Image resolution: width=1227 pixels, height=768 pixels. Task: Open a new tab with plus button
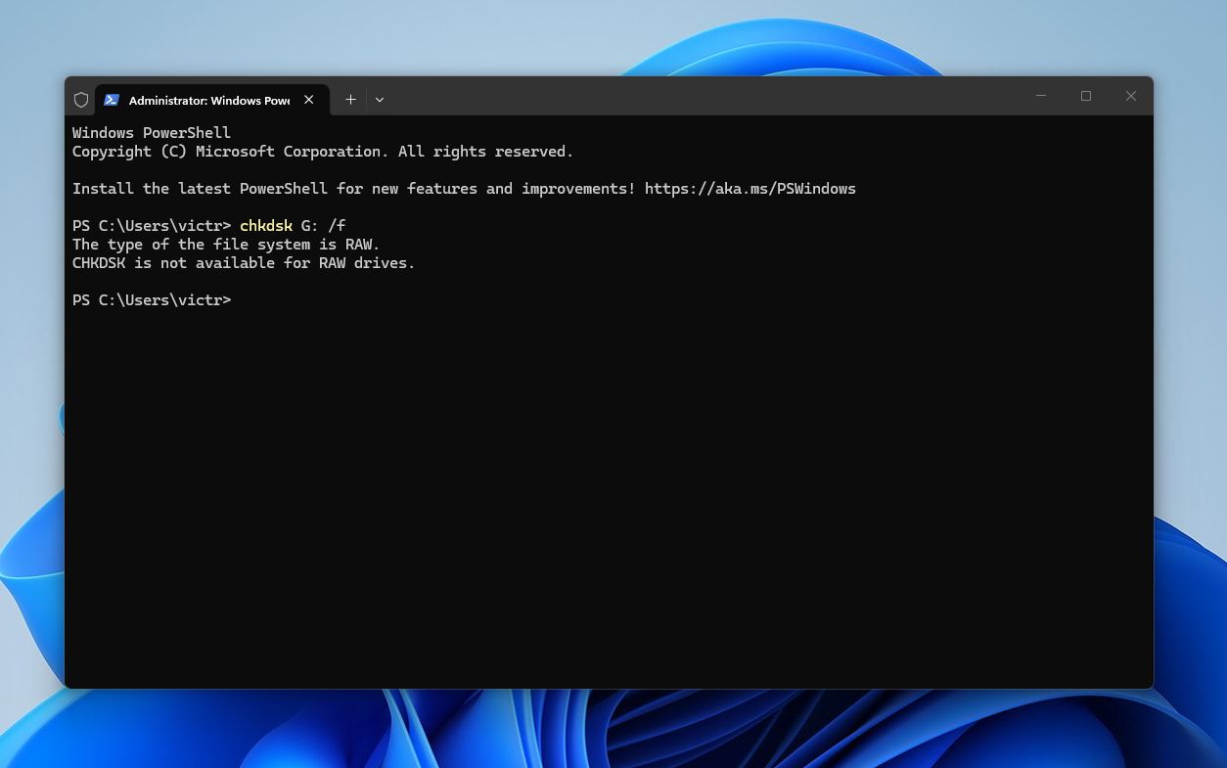point(350,100)
